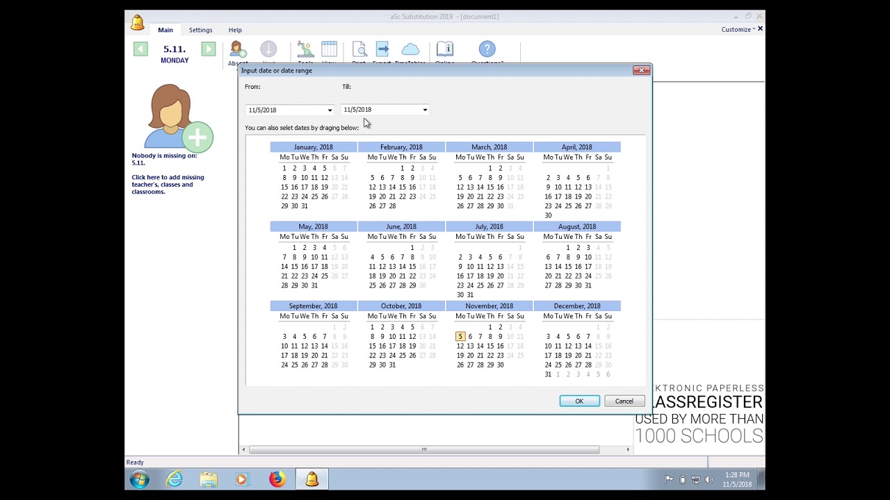Select day 1 in June, 2018
This screenshot has width=890, height=500.
tap(412, 247)
